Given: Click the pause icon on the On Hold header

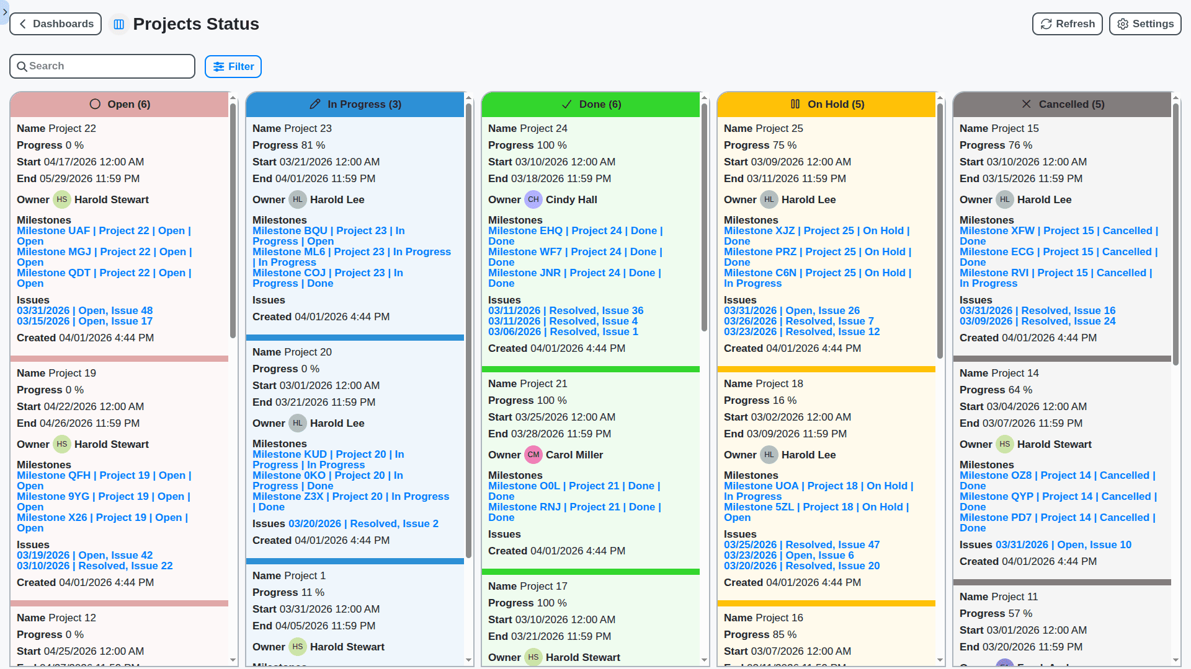Looking at the screenshot, I should pyautogui.click(x=796, y=104).
